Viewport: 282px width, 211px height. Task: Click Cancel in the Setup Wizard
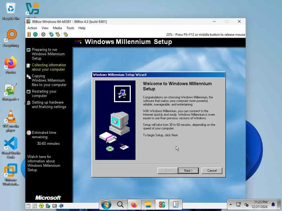point(212,171)
